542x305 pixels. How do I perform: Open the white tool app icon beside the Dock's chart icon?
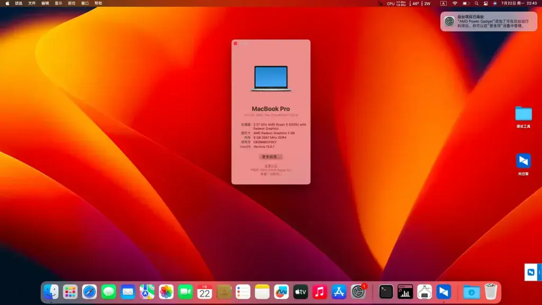point(424,292)
